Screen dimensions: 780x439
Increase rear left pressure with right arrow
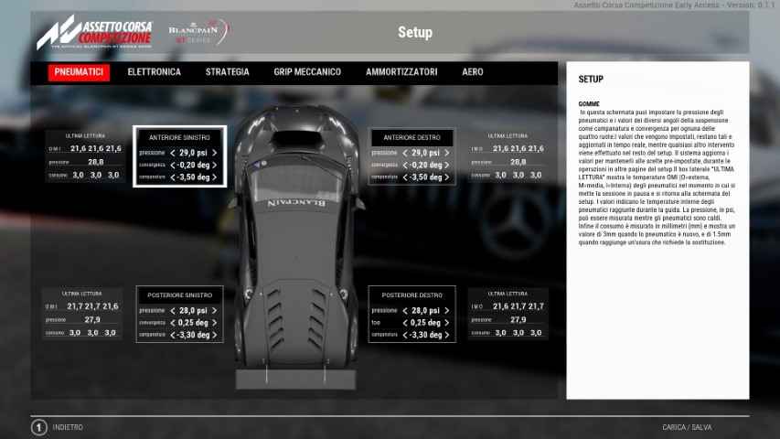click(x=215, y=311)
